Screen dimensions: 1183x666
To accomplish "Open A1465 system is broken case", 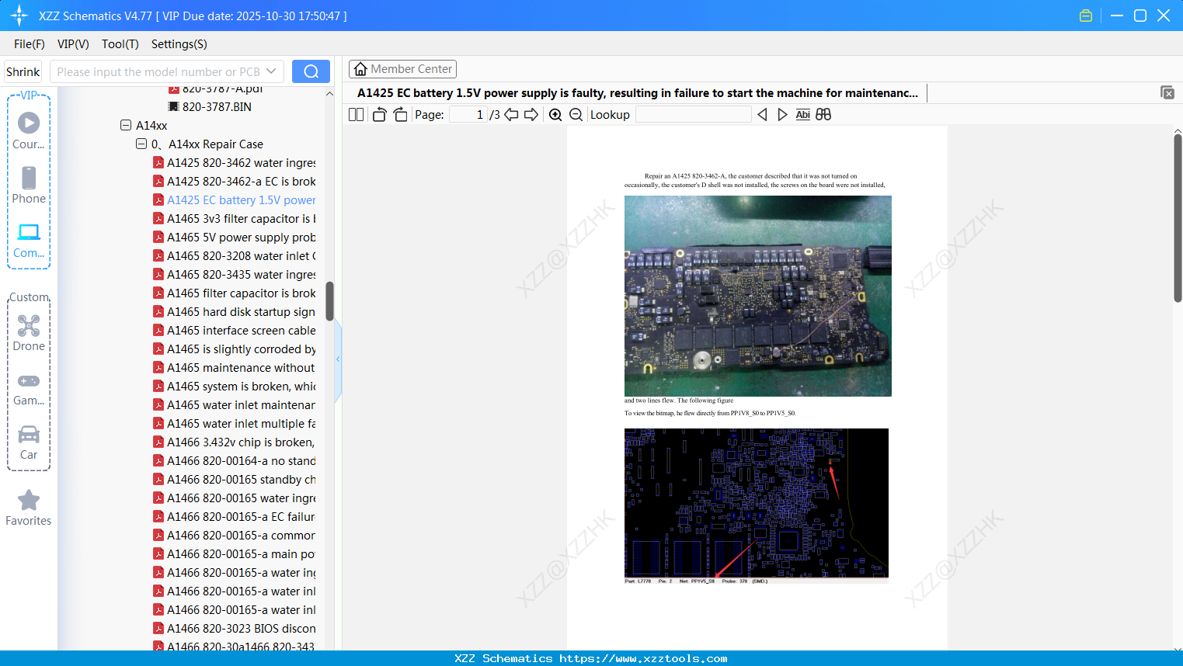I will pos(242,387).
